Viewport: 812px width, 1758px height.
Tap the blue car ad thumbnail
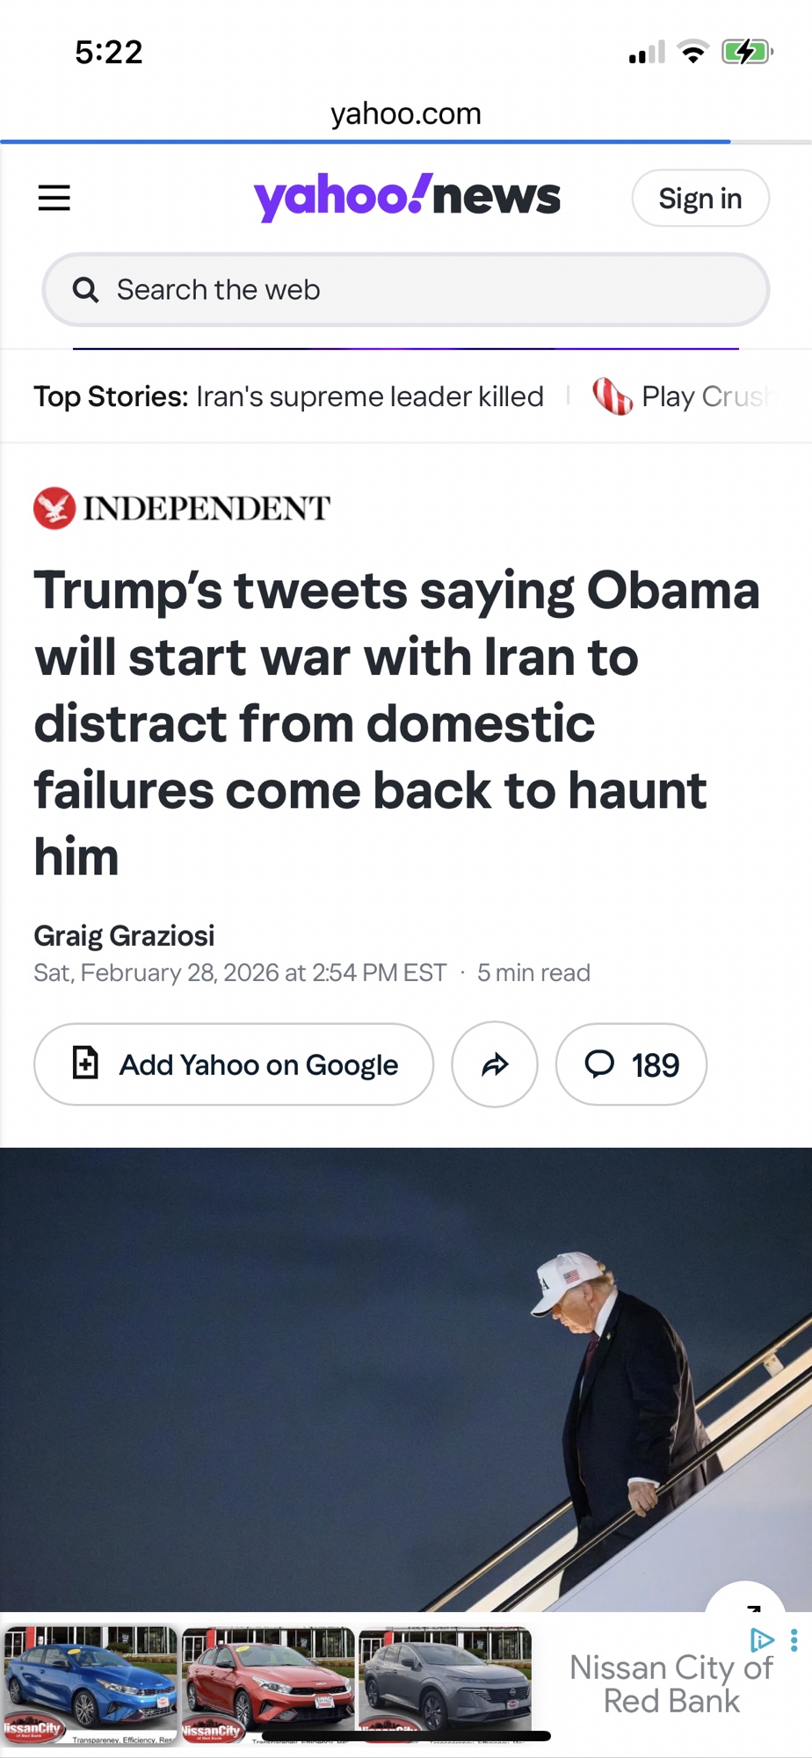click(90, 1685)
